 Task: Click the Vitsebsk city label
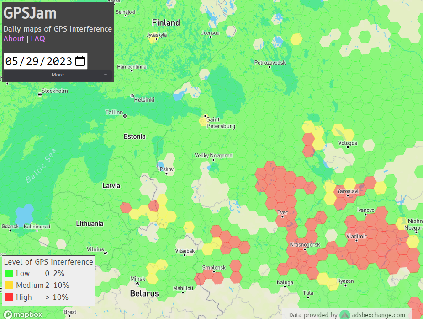(185, 251)
